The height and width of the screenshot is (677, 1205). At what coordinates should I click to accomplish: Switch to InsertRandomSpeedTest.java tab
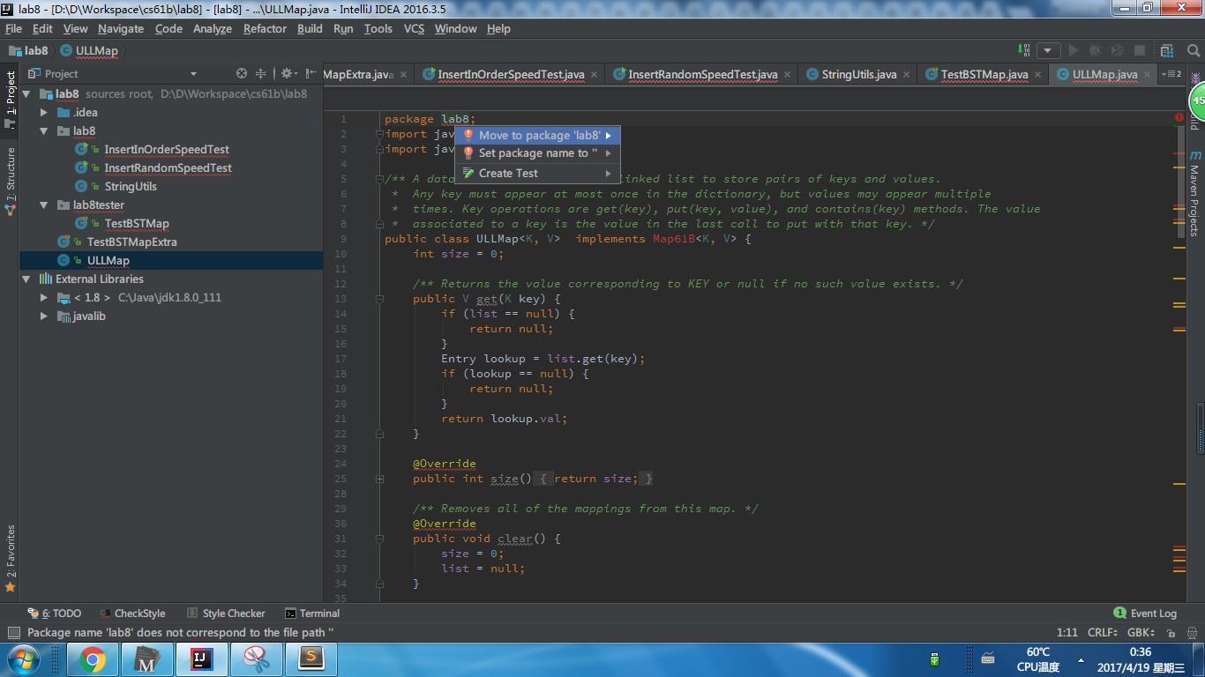point(702,75)
